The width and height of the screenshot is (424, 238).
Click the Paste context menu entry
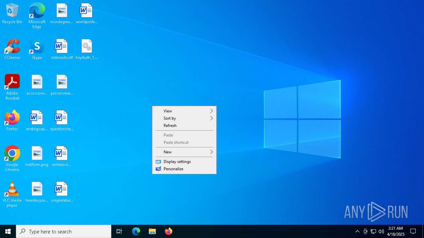coord(184,135)
